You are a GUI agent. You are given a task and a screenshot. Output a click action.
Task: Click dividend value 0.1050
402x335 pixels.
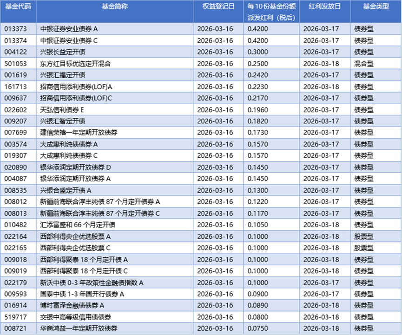257,225
